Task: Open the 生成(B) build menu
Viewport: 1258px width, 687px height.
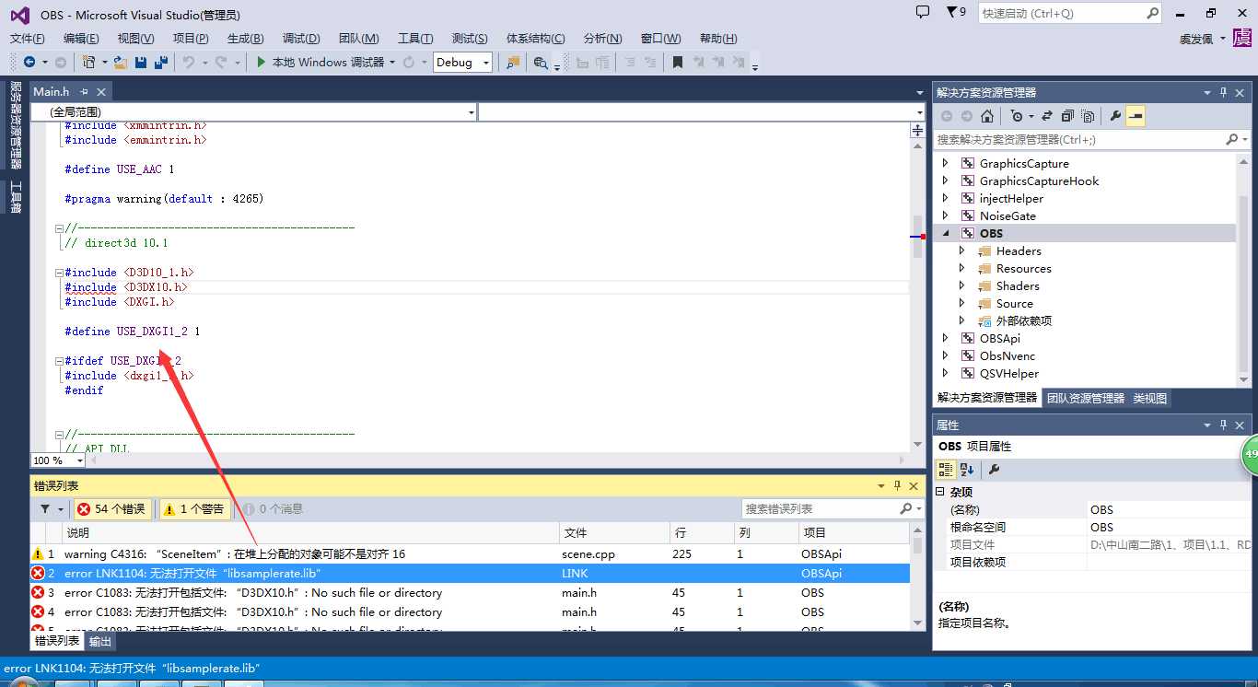Action: (245, 38)
